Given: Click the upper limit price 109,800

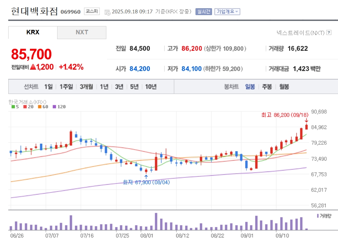Looking at the screenshot, I should (233, 49).
